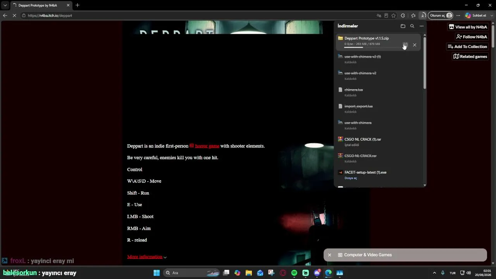Open the volume tray icon
Image resolution: width=496 pixels, height=279 pixels.
point(468,273)
